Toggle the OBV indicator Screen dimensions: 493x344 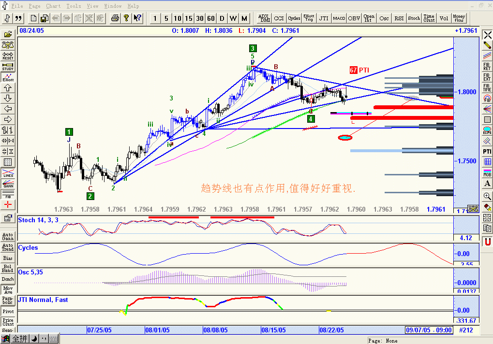(x=354, y=18)
